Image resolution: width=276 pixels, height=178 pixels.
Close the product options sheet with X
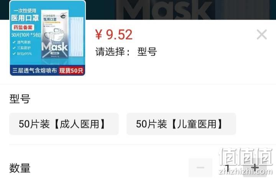[262, 34]
